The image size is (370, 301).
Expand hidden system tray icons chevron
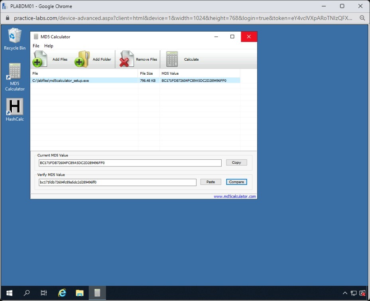345,293
